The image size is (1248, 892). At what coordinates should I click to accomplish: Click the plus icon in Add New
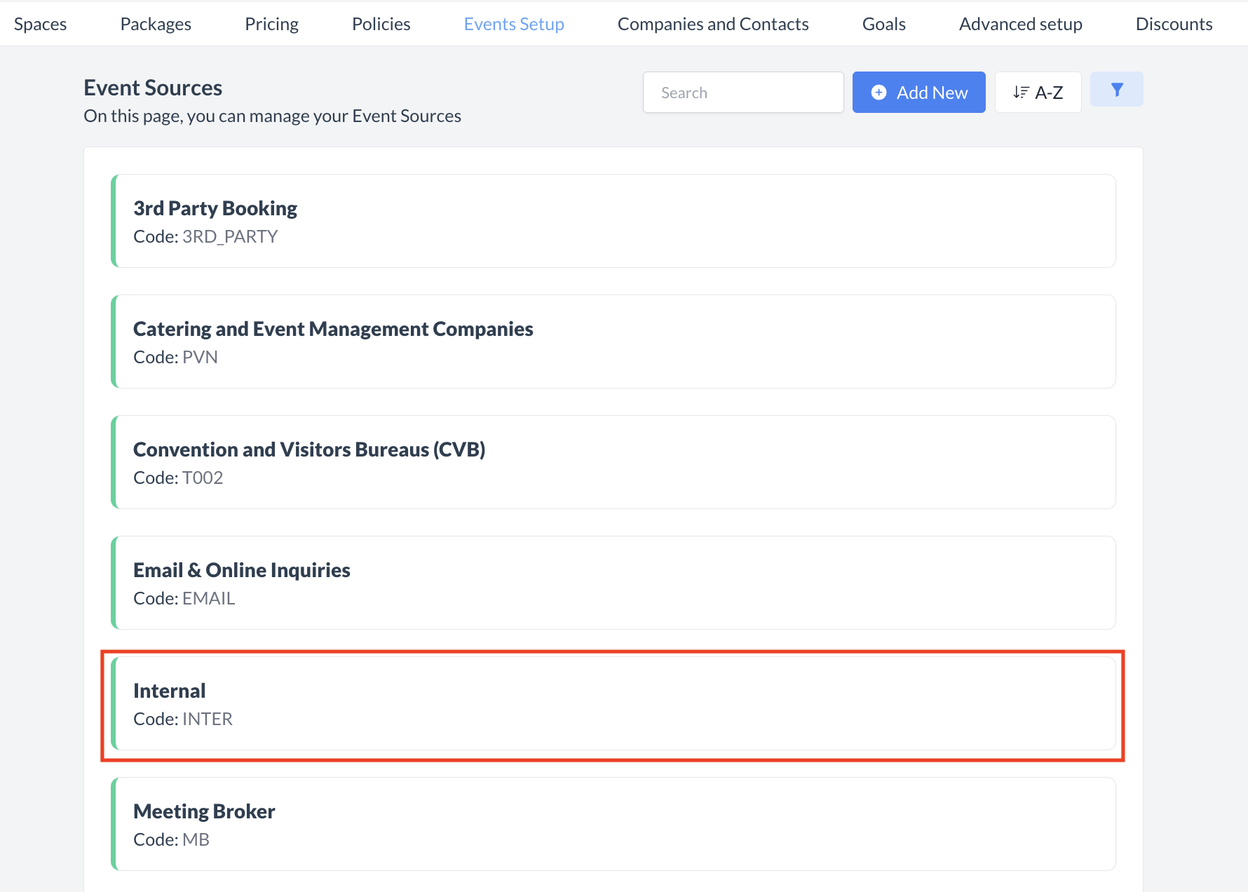(879, 93)
